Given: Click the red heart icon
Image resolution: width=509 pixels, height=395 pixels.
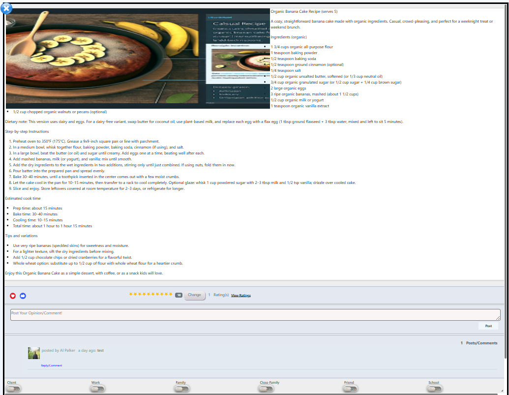Looking at the screenshot, I should tap(13, 296).
